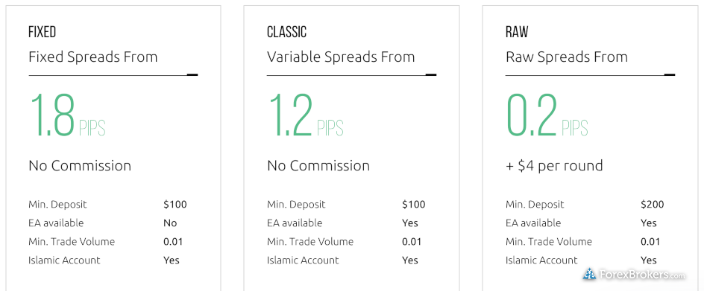This screenshot has width=704, height=291.
Task: Click 'Variable Spreads From' subtitle
Action: 341,57
